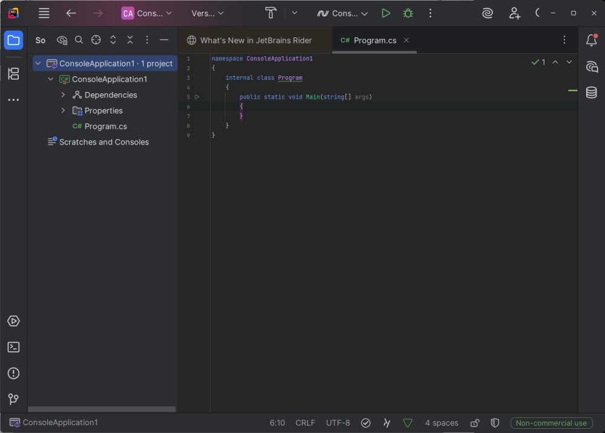
Task: Expand the Properties folder node
Action: tap(63, 111)
